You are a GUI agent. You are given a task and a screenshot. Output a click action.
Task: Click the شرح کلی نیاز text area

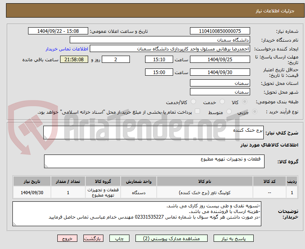point(153,133)
